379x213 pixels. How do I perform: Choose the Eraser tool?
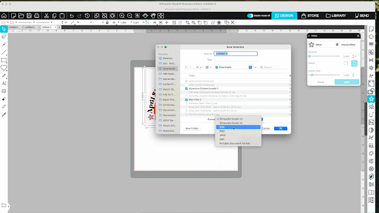(4, 99)
